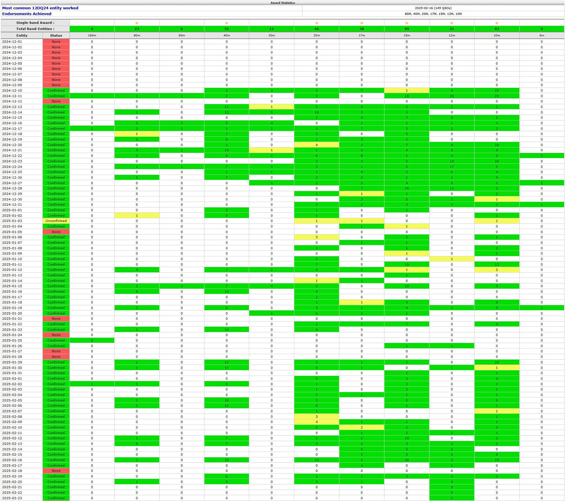Click the Status column header

pyautogui.click(x=56, y=35)
